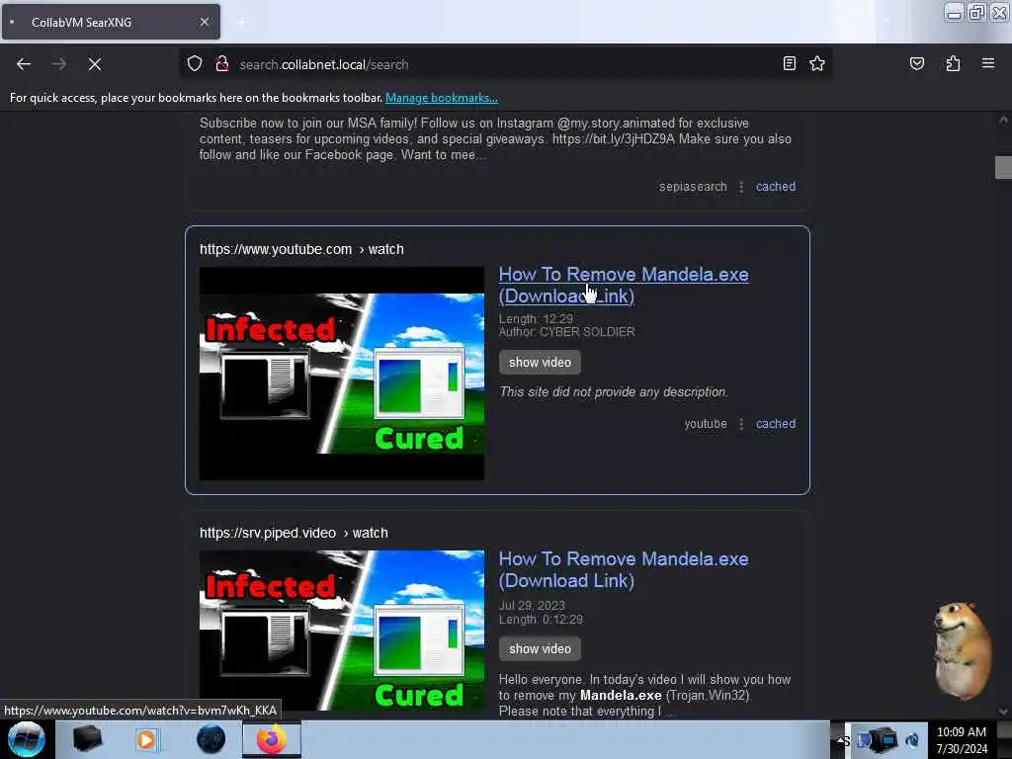Open cached link for the sepiasearch result

(x=775, y=187)
